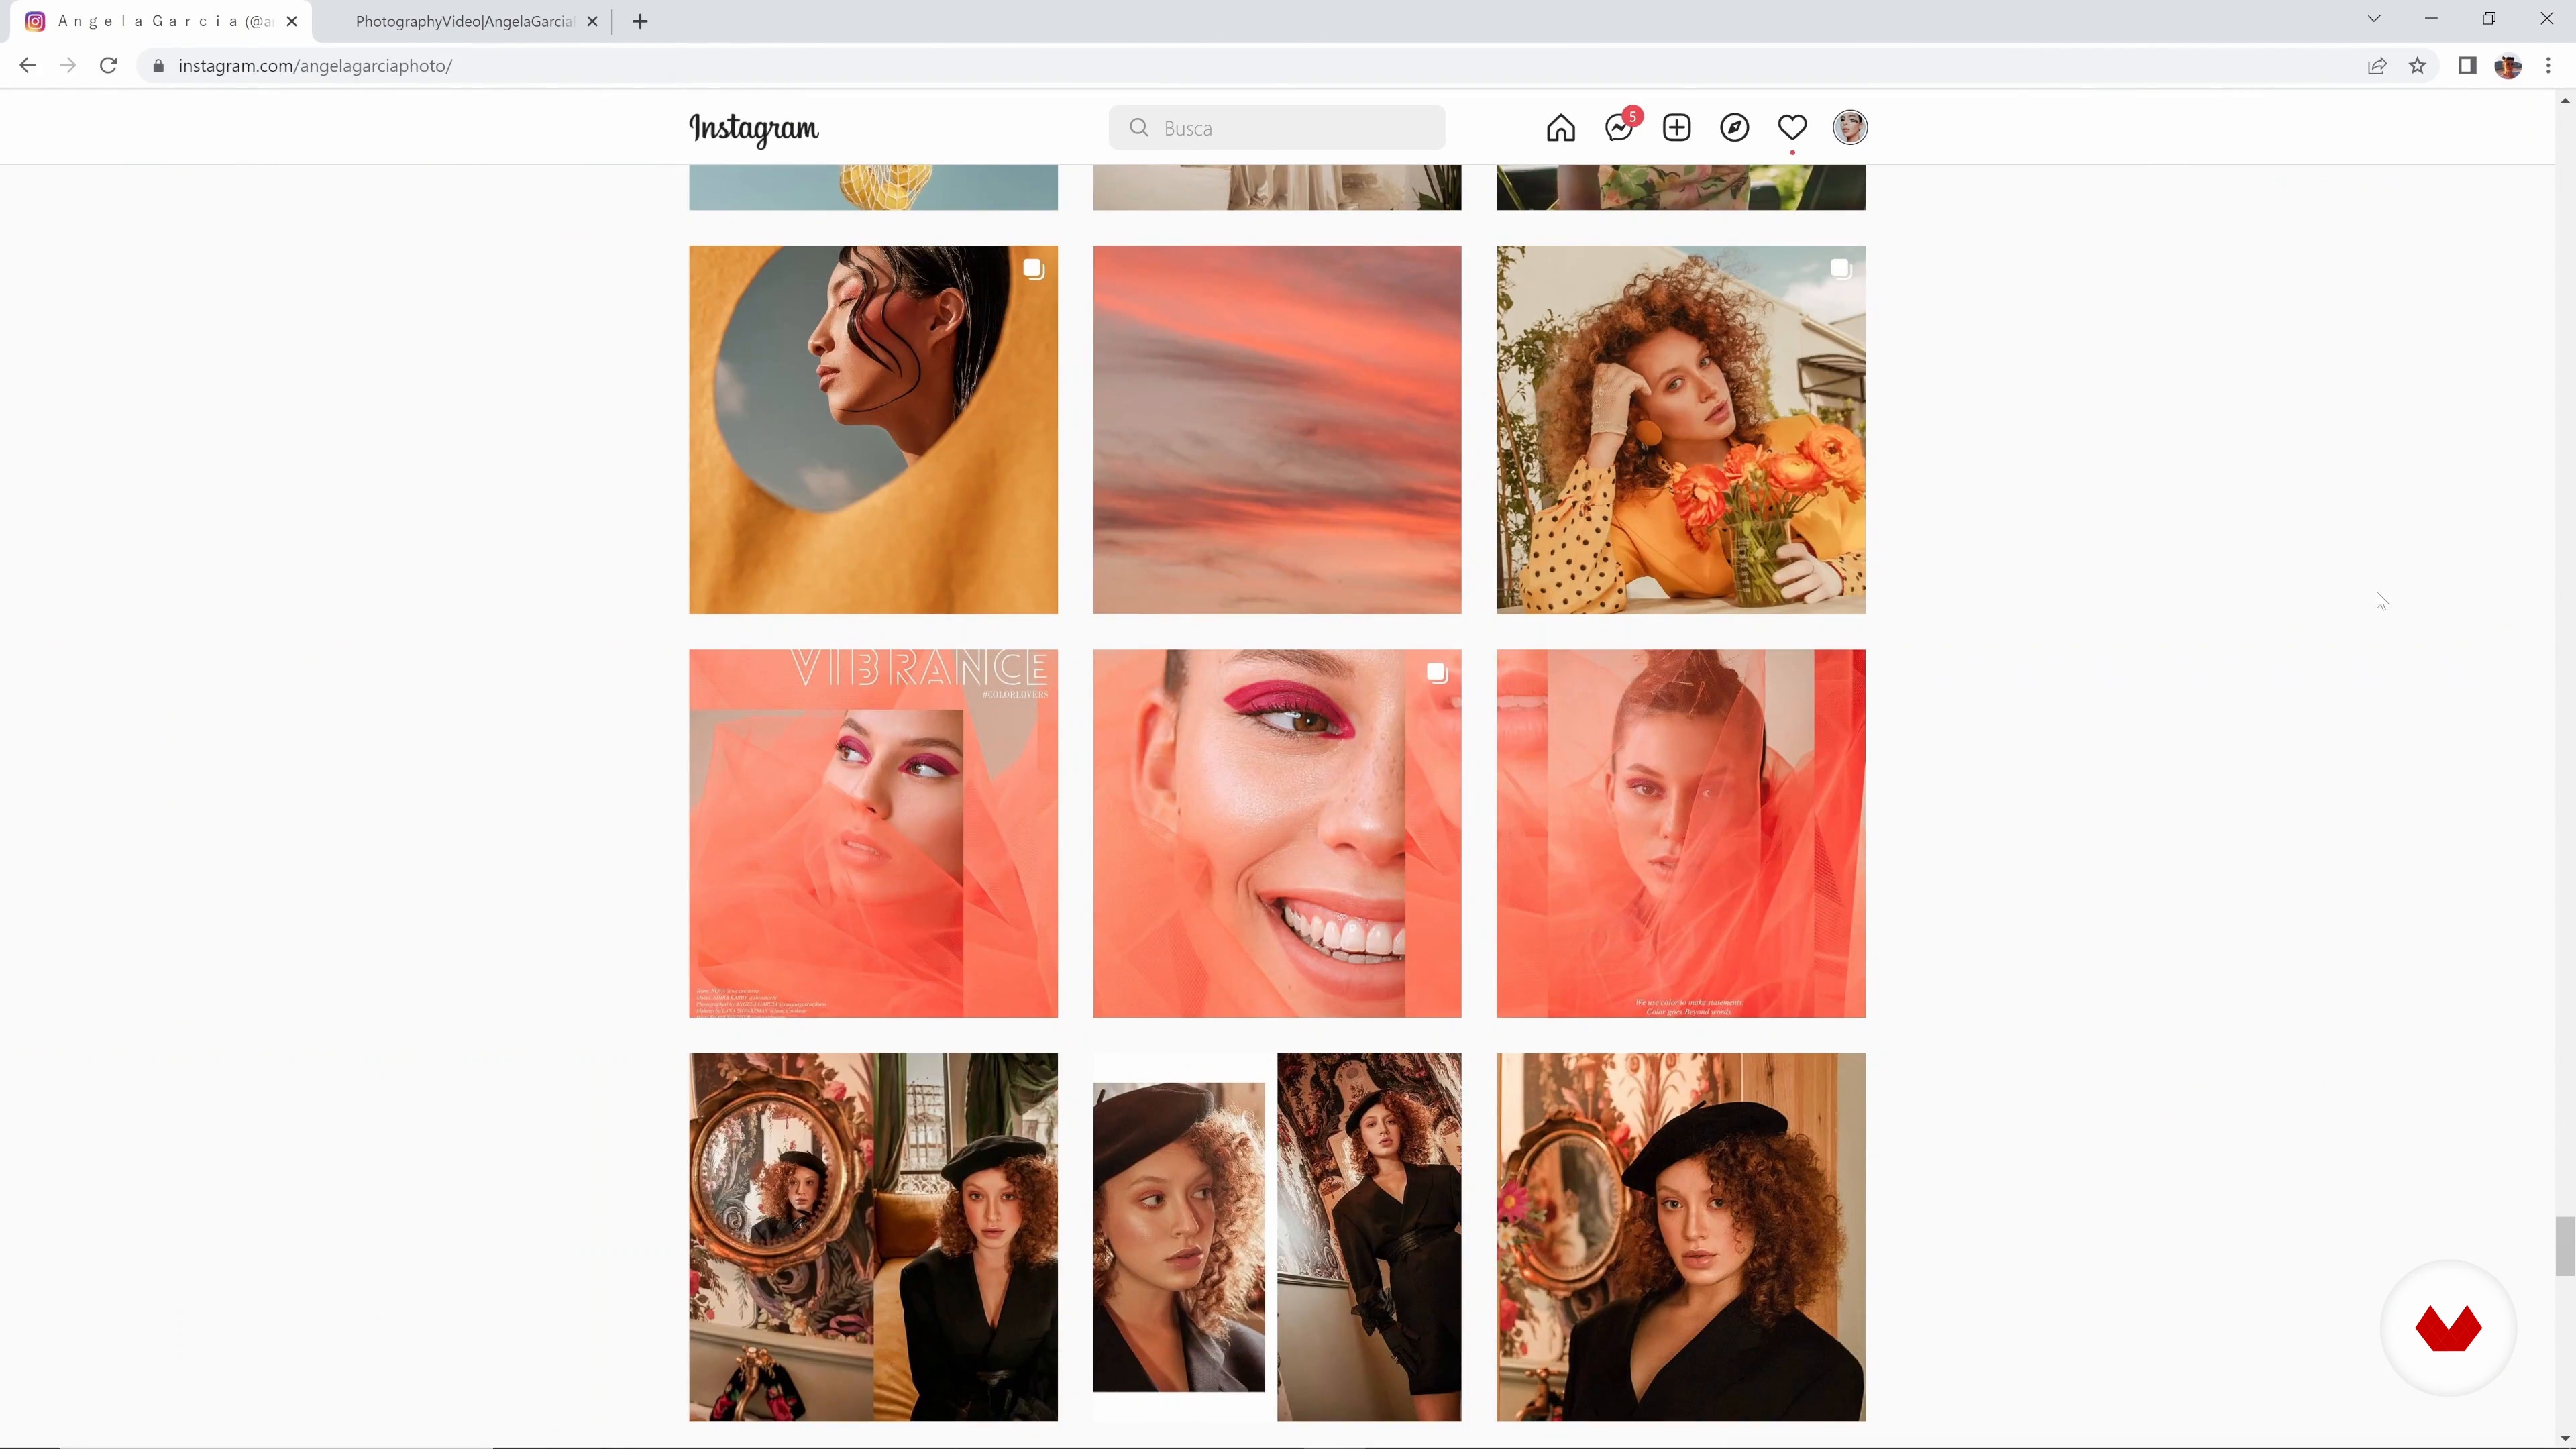
Task: Open the coral tulle veil portrait post
Action: [1681, 834]
